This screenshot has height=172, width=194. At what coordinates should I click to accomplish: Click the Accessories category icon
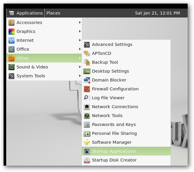[x=12, y=23]
